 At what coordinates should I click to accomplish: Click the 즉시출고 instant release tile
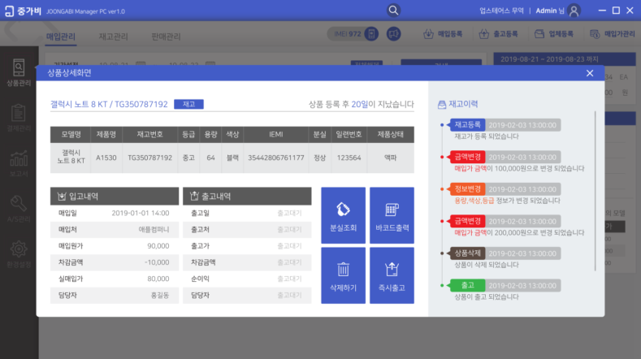392,275
